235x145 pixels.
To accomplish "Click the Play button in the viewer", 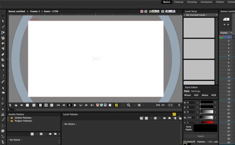I will click(75, 105).
